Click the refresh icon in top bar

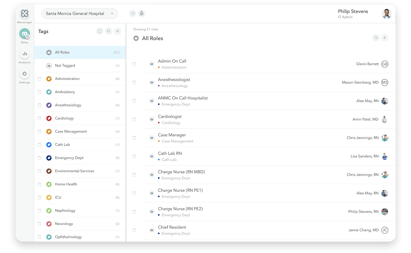[x=133, y=14]
